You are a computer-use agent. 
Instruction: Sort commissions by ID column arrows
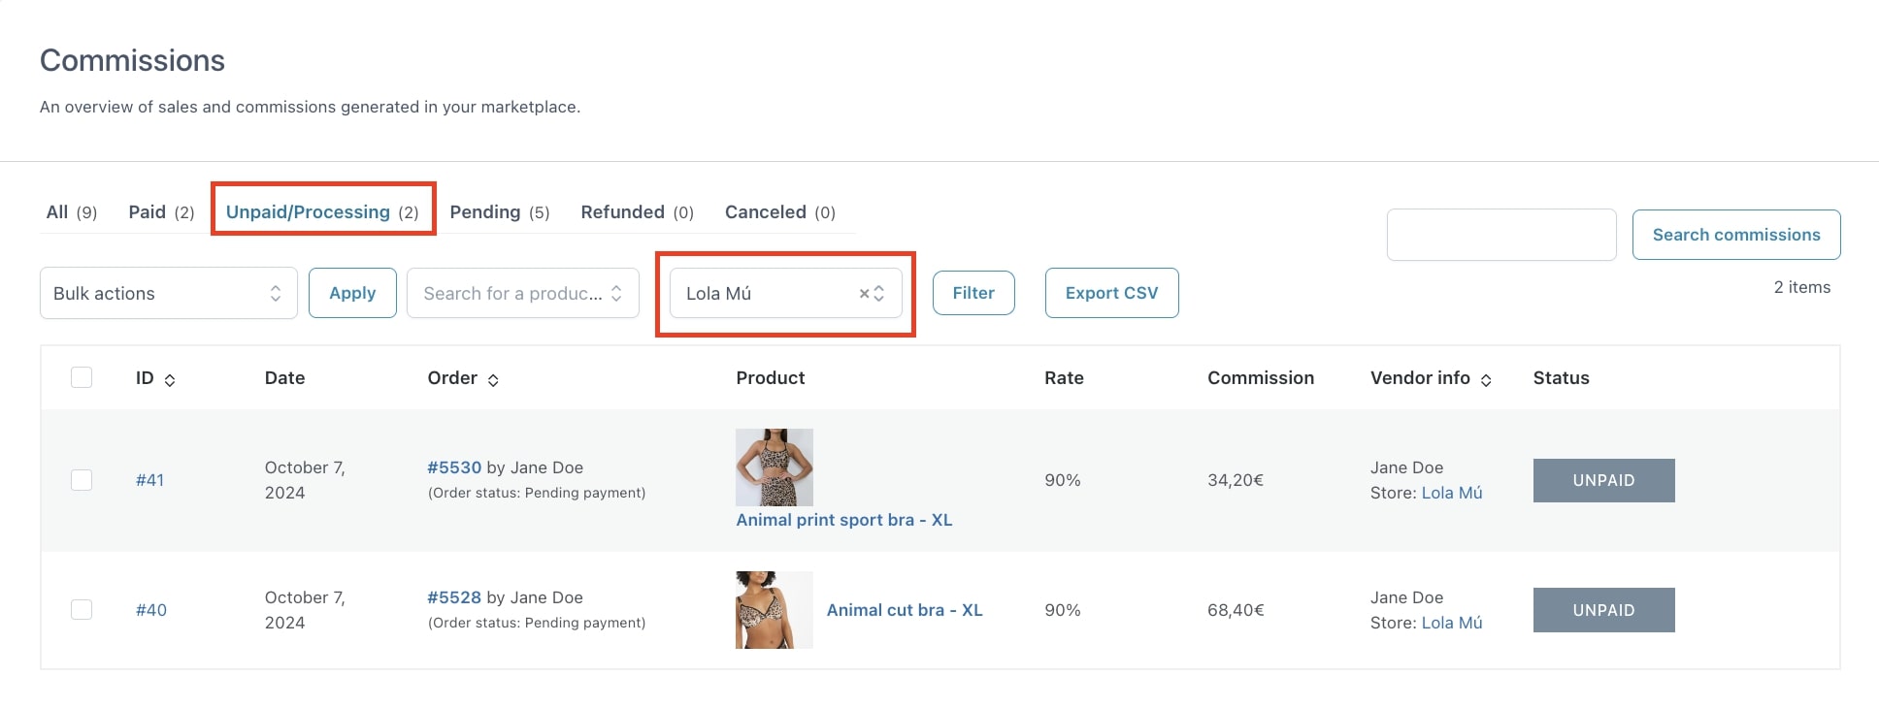tap(170, 380)
